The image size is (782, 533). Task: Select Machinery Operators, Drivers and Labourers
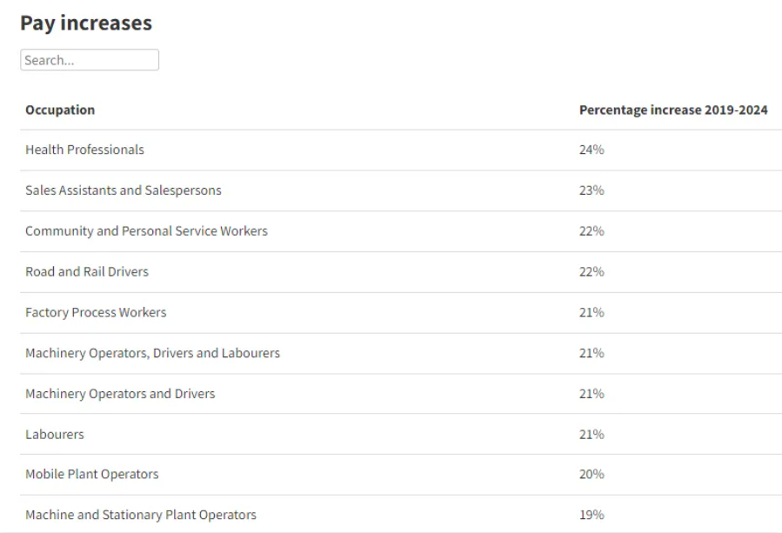tap(152, 353)
